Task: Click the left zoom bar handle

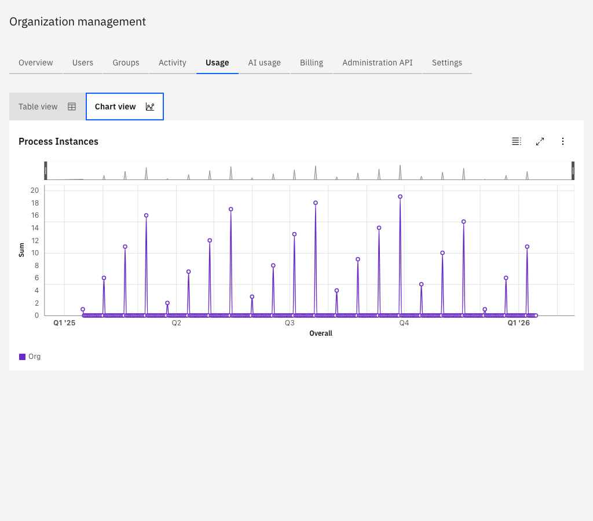Action: [x=46, y=171]
